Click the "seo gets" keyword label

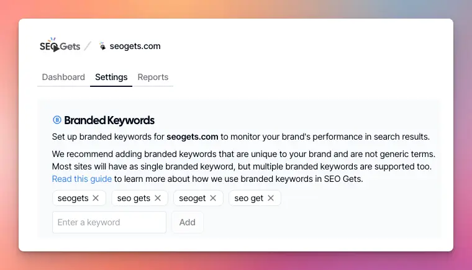coord(134,198)
